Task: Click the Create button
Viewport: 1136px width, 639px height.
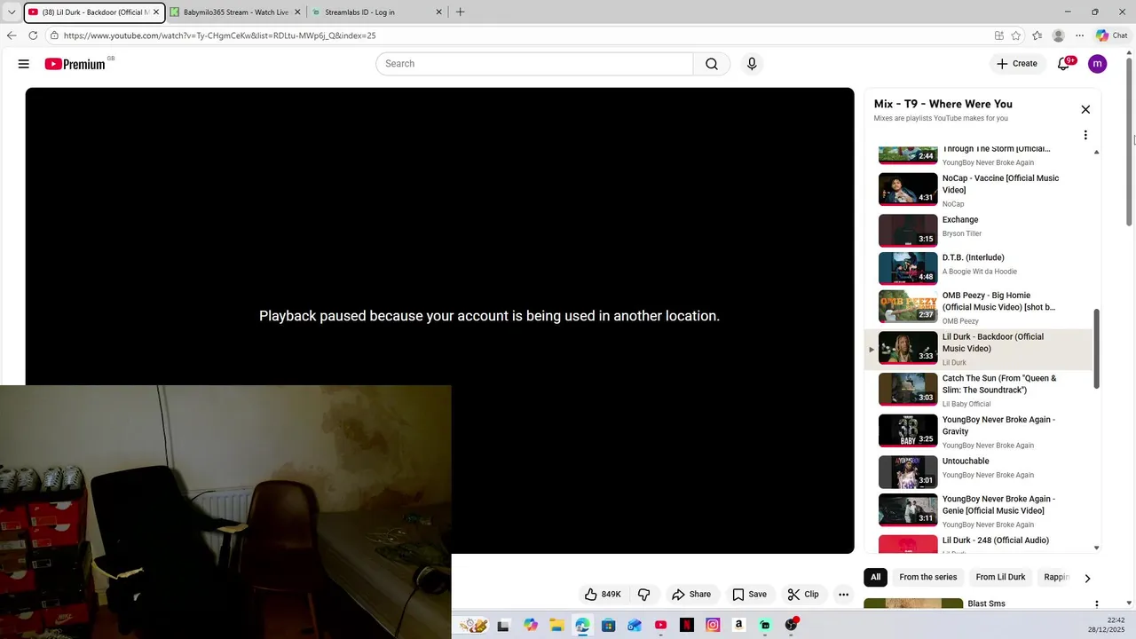Action: (1017, 64)
